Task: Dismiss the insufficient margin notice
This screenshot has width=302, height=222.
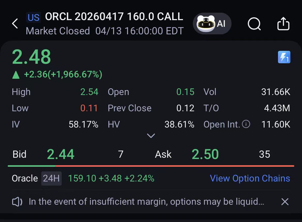Action: click(285, 202)
